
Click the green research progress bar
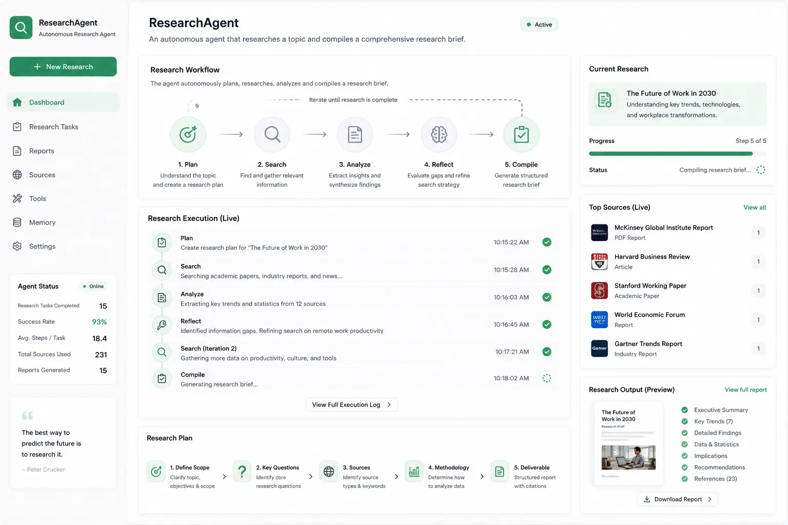pos(671,154)
